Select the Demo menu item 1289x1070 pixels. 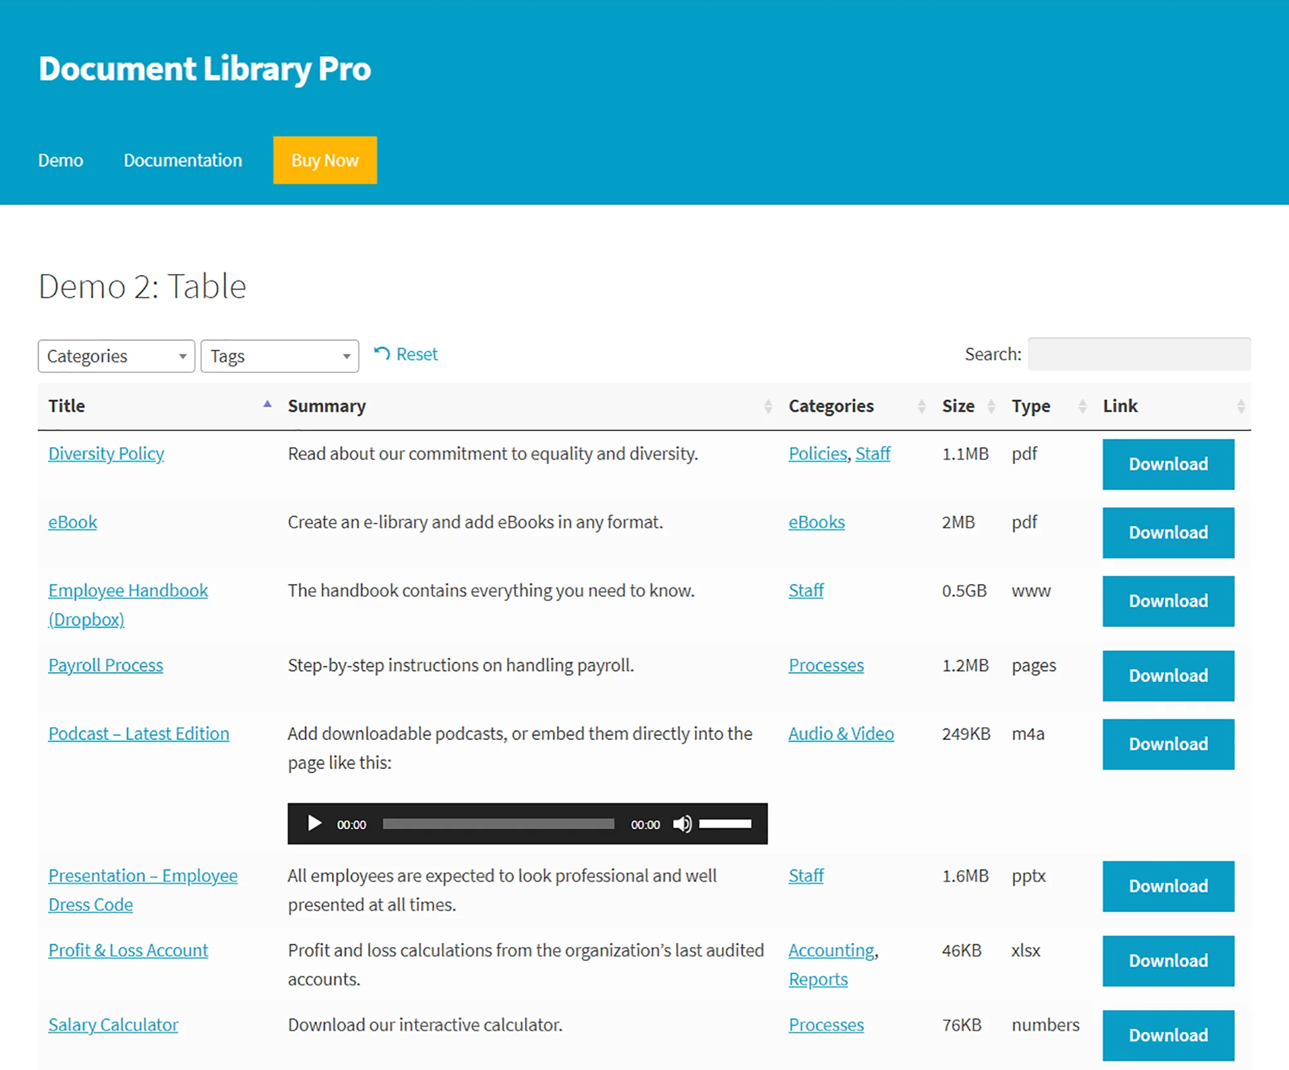61,160
